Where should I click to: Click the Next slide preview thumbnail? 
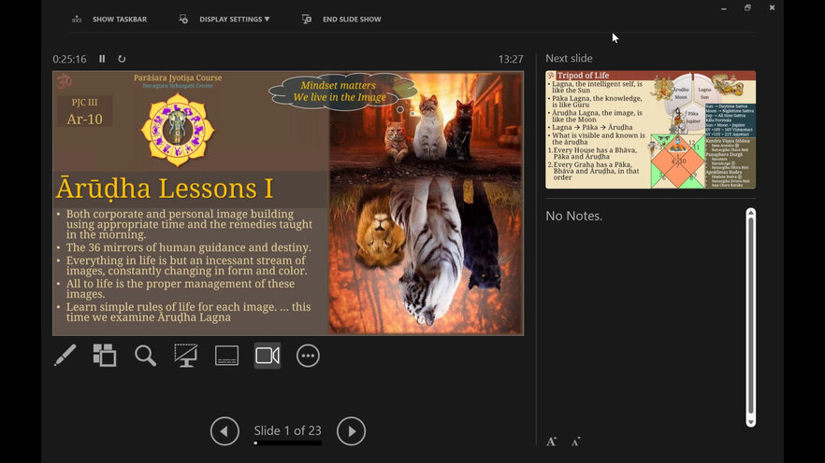(x=650, y=130)
